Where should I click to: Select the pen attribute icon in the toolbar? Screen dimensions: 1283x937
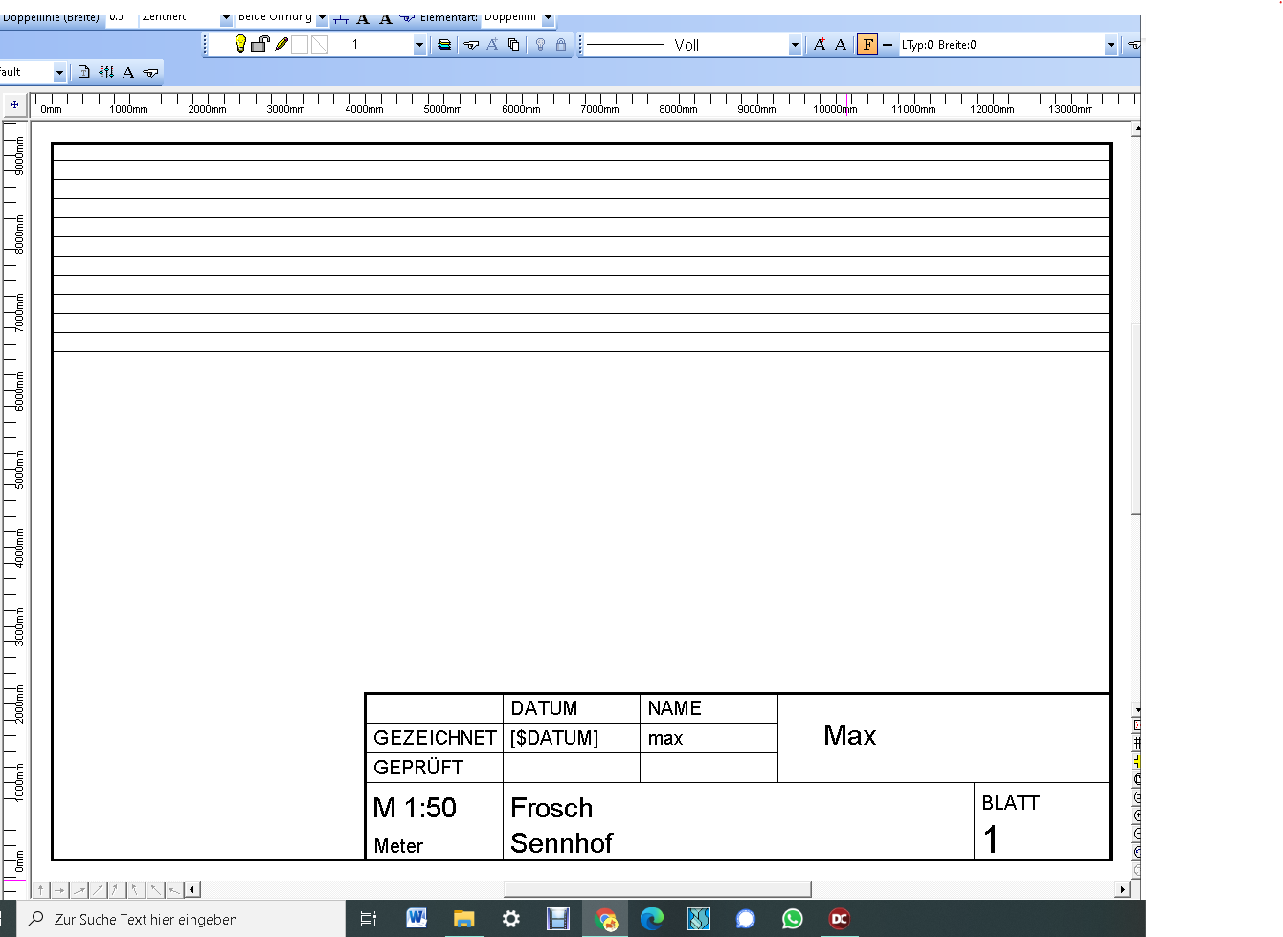coord(281,44)
